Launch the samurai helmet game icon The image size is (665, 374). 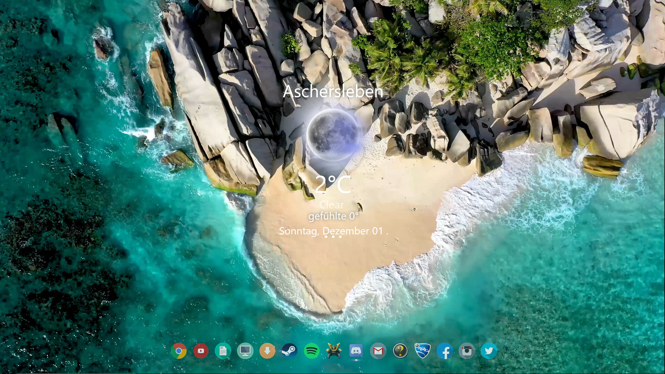click(334, 351)
